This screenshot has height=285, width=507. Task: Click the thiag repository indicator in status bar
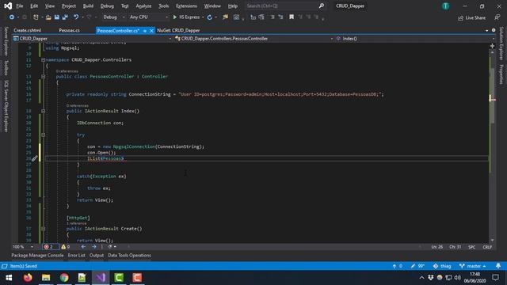(442, 266)
